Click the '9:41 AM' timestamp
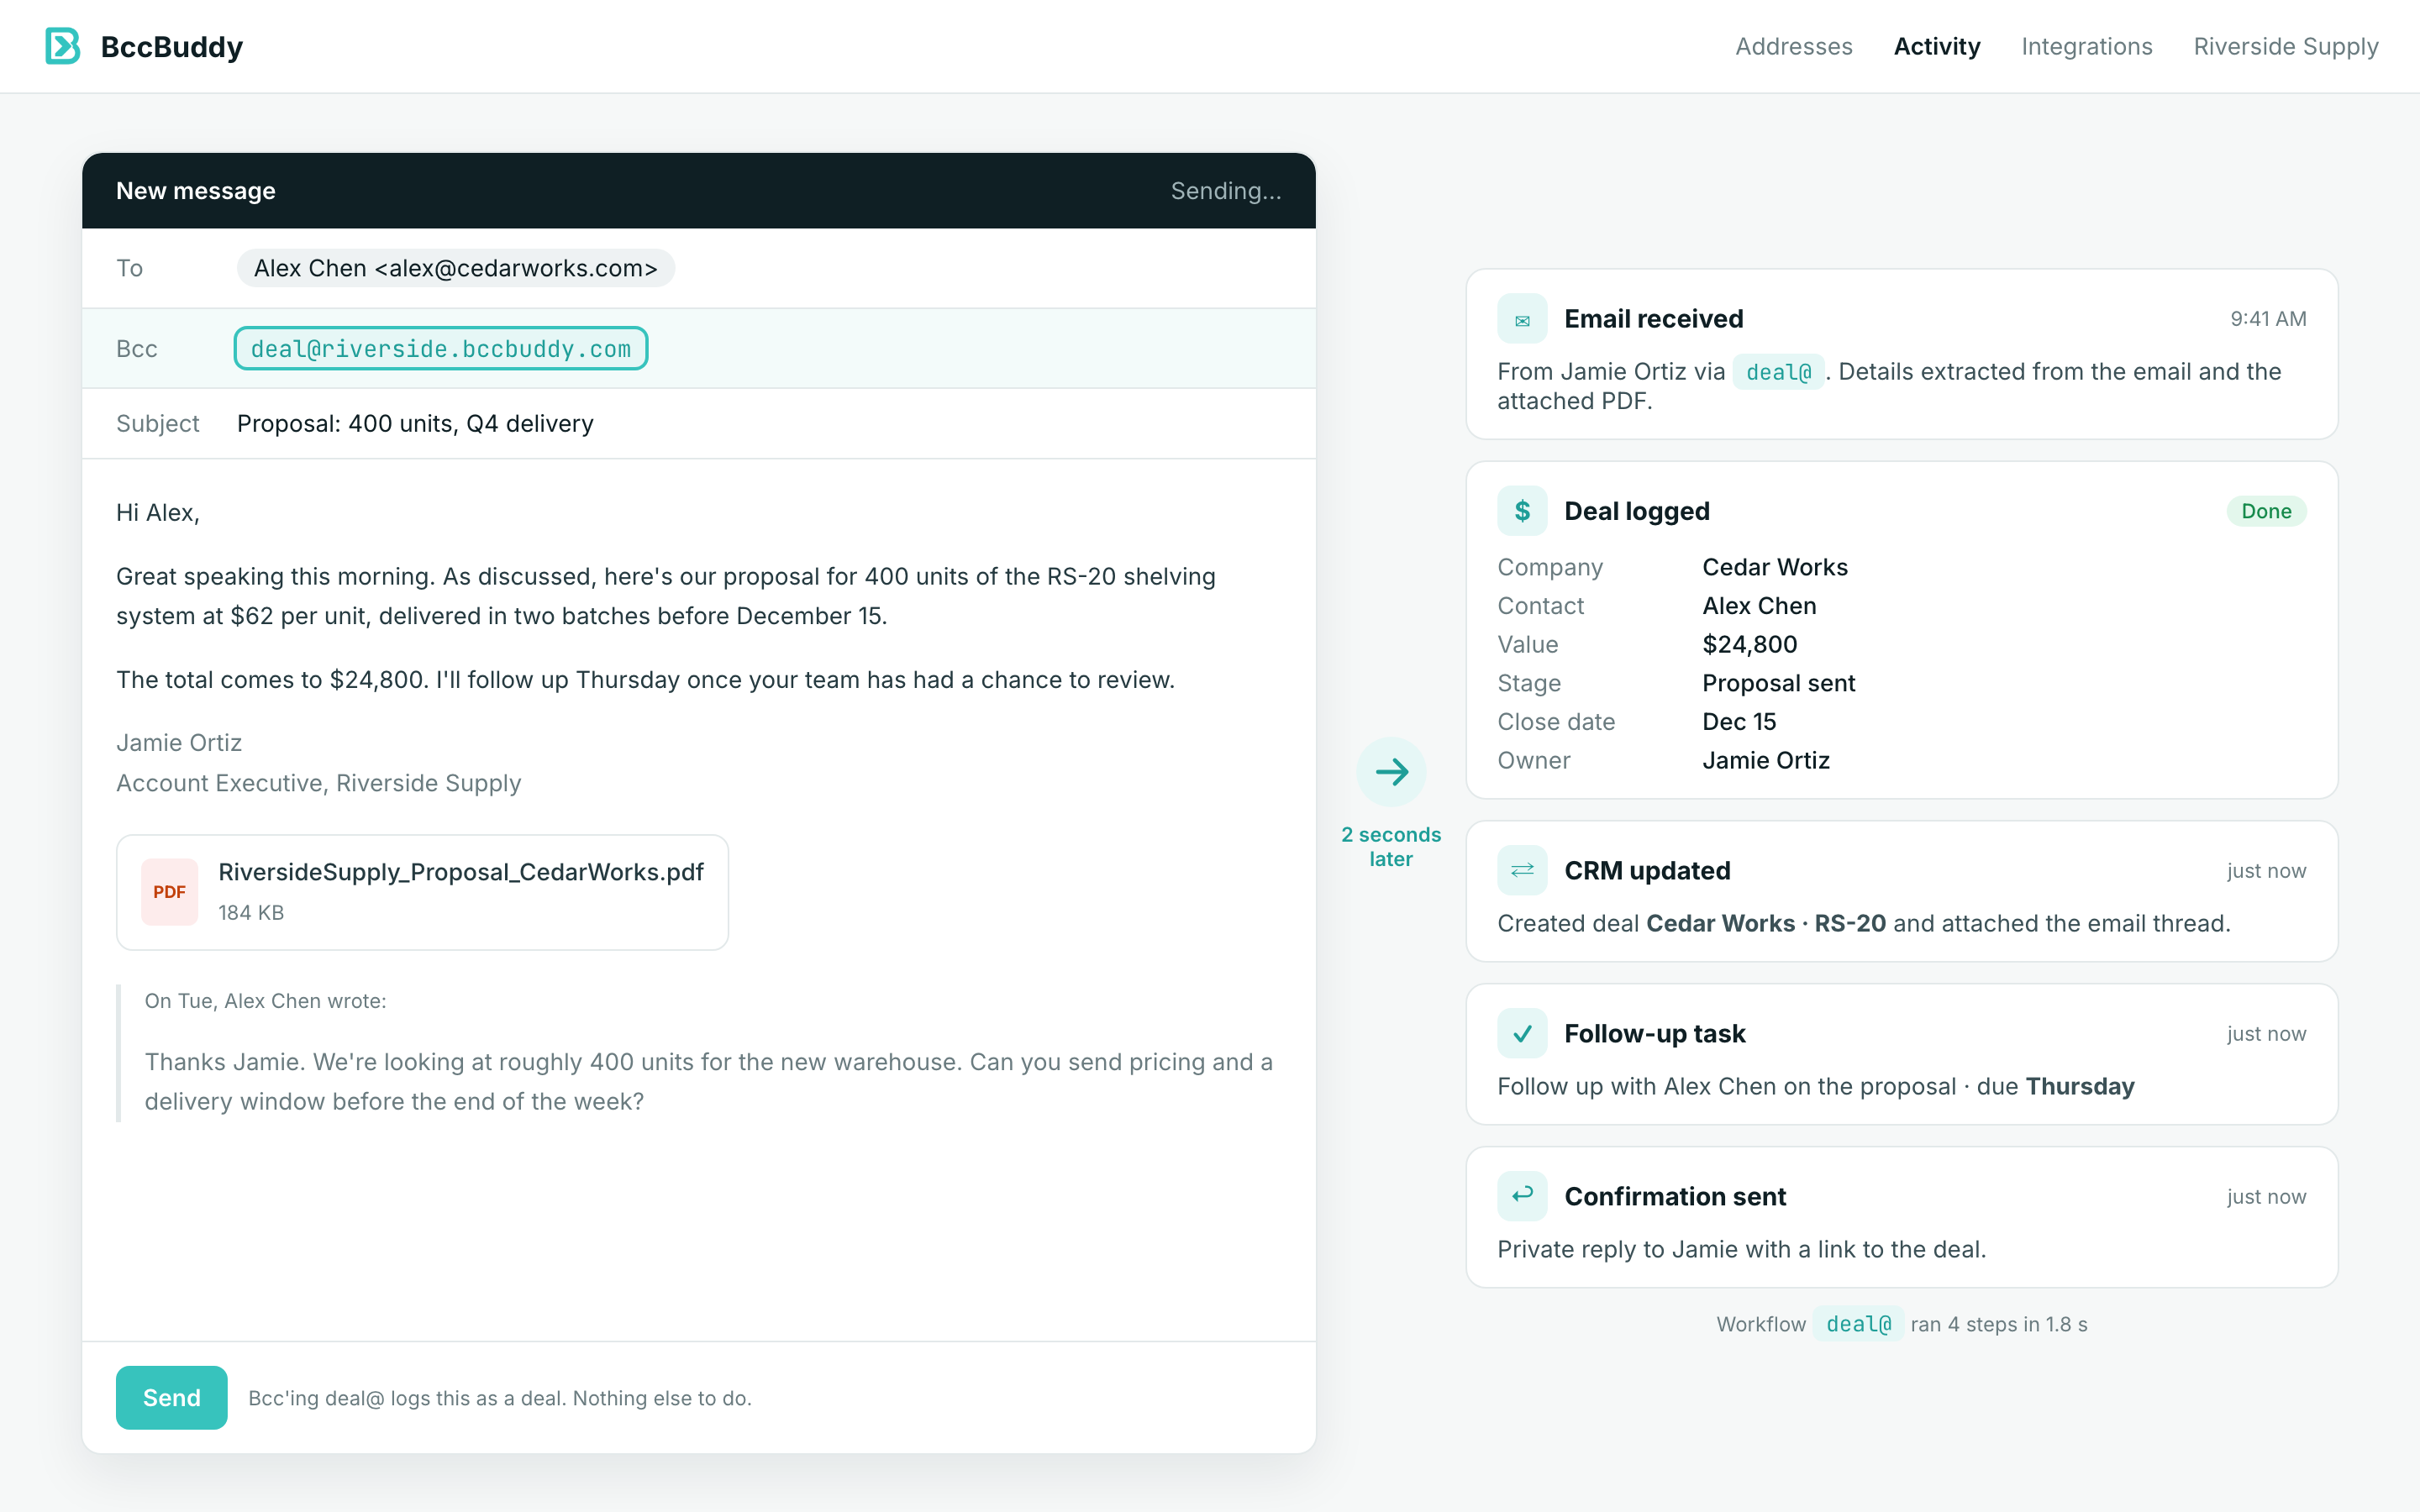Viewport: 2420px width, 1512px height. coord(2268,319)
